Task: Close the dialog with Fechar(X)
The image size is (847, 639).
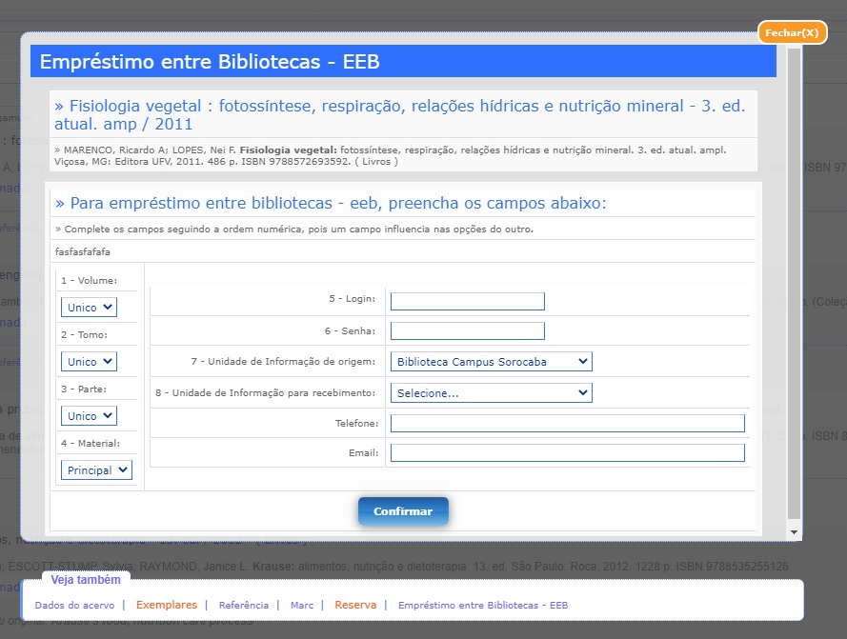Action: (792, 33)
